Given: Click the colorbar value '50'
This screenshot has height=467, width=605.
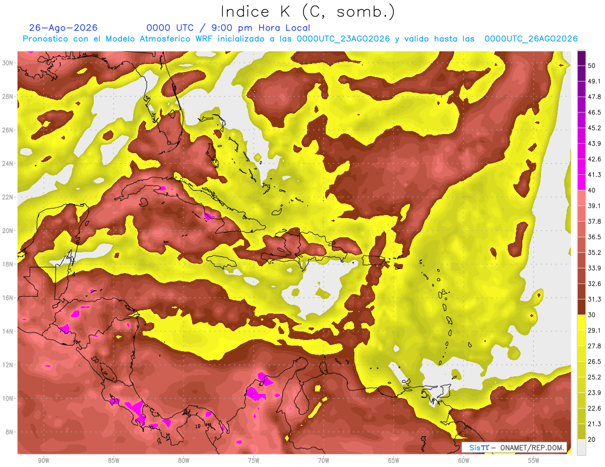Looking at the screenshot, I should (592, 65).
